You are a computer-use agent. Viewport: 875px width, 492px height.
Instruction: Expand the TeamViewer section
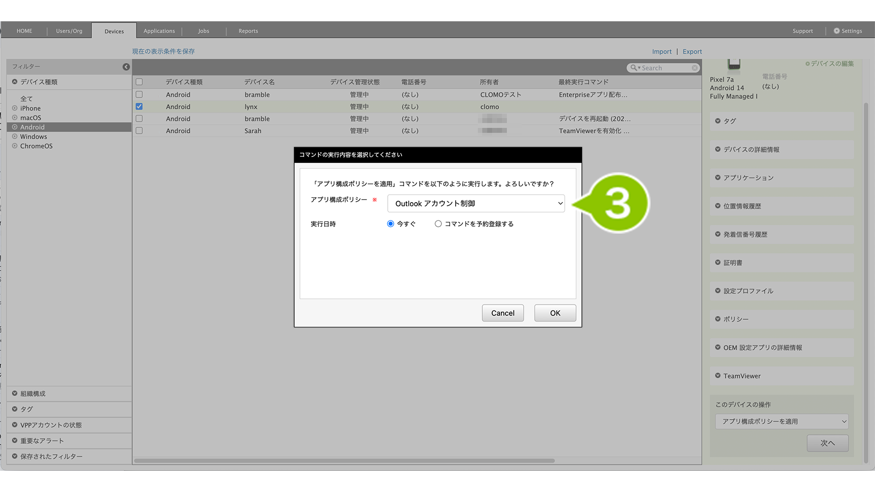[x=781, y=376]
